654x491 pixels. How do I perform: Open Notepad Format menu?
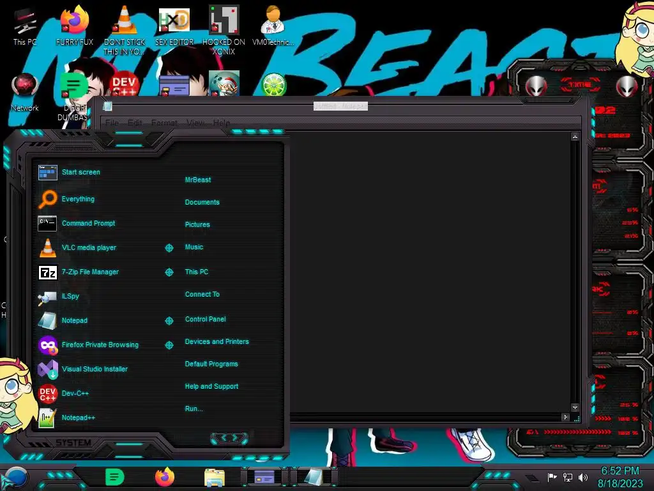(164, 123)
